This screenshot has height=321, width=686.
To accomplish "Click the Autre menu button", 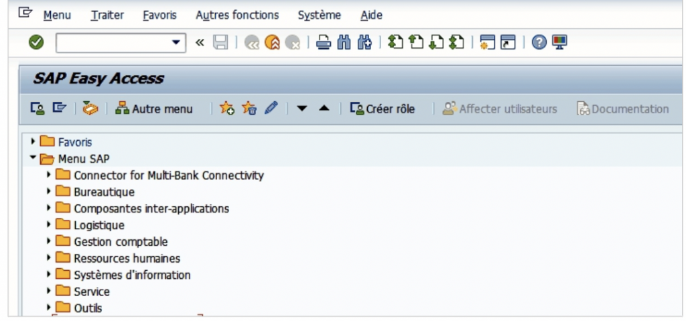I will click(154, 109).
